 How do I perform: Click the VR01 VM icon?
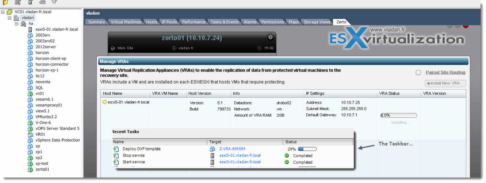[30, 135]
